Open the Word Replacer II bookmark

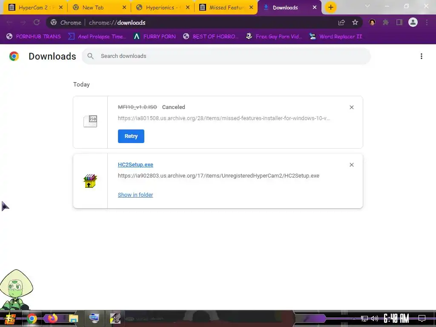pos(336,37)
